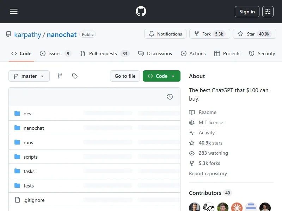Open commit history clock icon
Viewport: 282px width, 211px height.
click(170, 97)
